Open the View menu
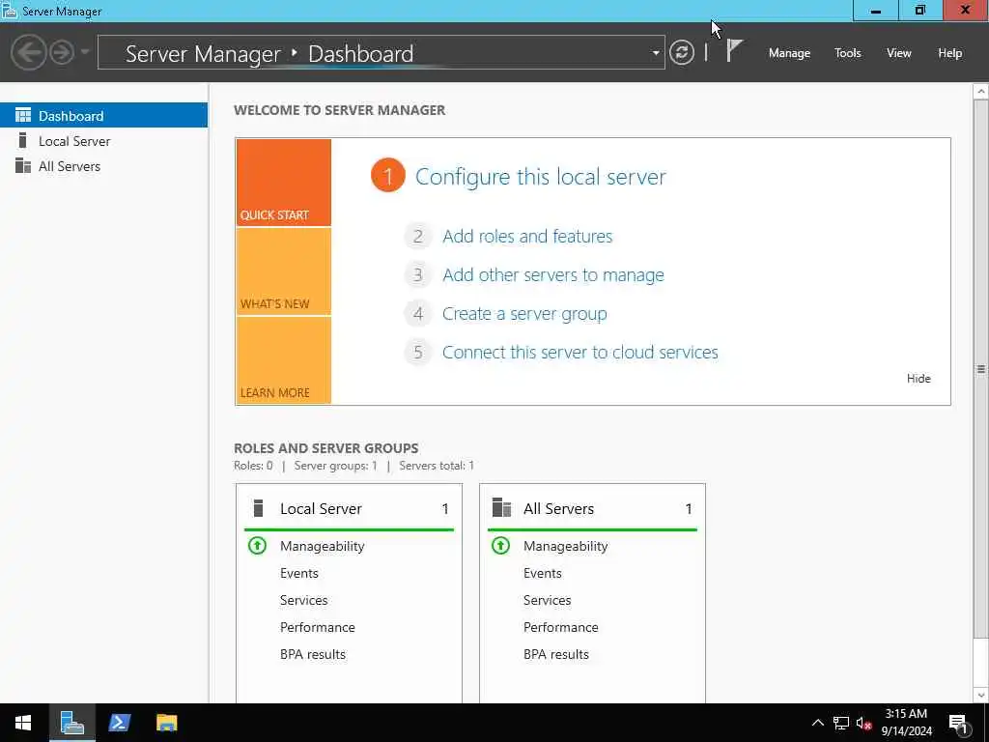Screen dimensions: 989x742 [898, 53]
